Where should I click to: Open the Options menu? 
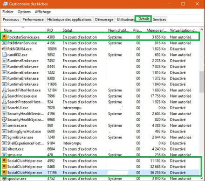(24, 12)
